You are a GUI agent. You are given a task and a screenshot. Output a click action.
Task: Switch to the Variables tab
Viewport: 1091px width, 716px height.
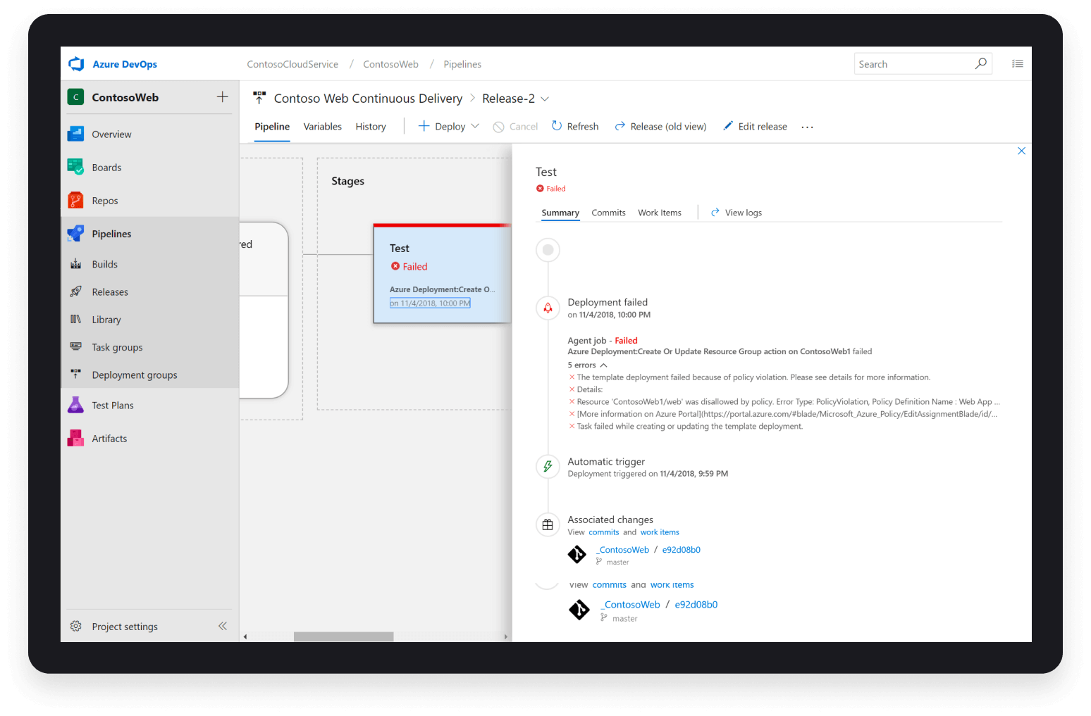coord(322,127)
